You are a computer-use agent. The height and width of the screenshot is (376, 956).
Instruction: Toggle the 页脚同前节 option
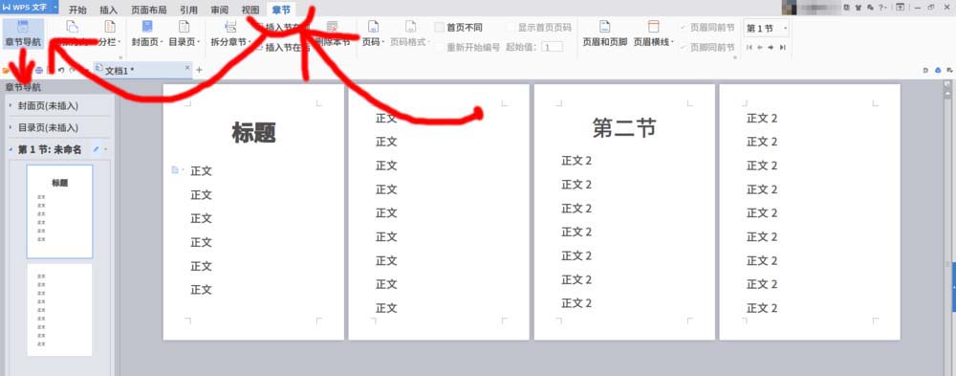(x=707, y=47)
